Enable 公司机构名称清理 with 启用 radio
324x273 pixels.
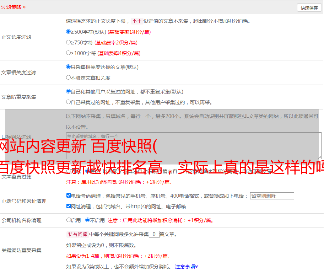click(69, 220)
